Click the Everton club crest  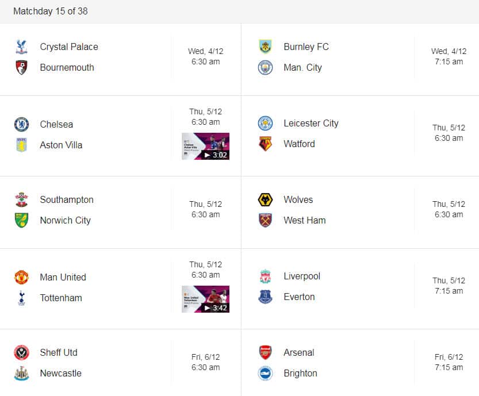pos(265,297)
